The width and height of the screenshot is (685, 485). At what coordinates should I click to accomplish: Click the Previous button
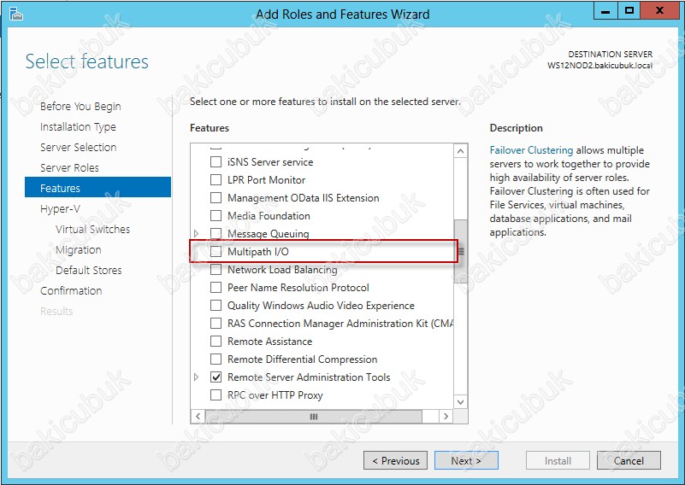(395, 460)
